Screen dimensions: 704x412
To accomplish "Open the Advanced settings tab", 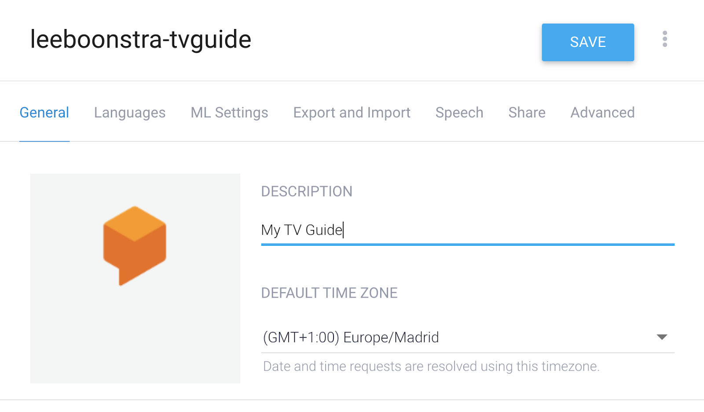I will pos(602,113).
